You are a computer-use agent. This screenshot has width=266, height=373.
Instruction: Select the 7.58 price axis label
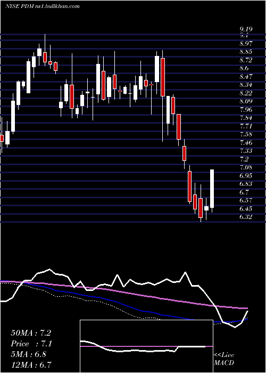[x=246, y=134]
